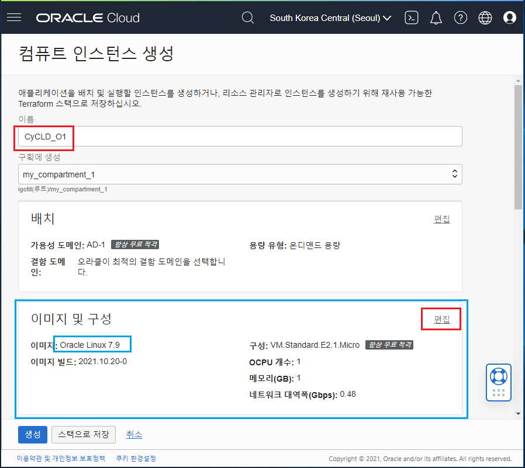Open the search magnifier icon
525x468 pixels.
coord(248,18)
